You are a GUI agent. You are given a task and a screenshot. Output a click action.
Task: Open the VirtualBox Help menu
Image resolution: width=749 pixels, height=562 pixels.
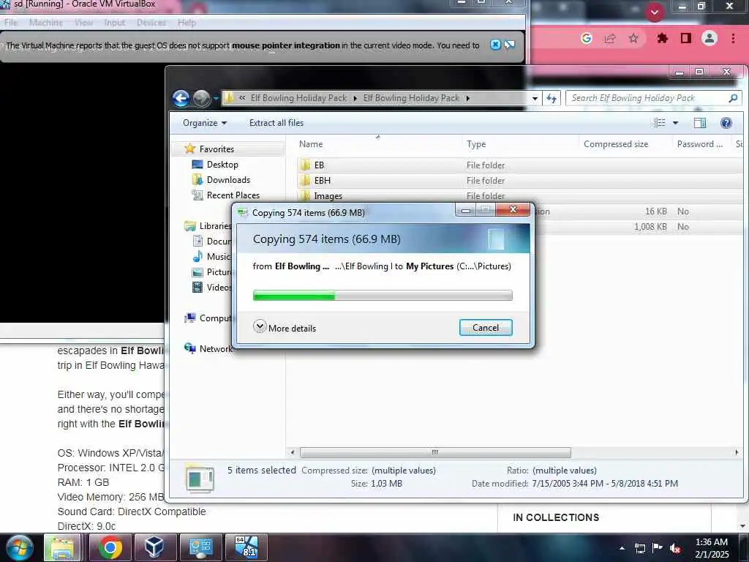[x=187, y=23]
